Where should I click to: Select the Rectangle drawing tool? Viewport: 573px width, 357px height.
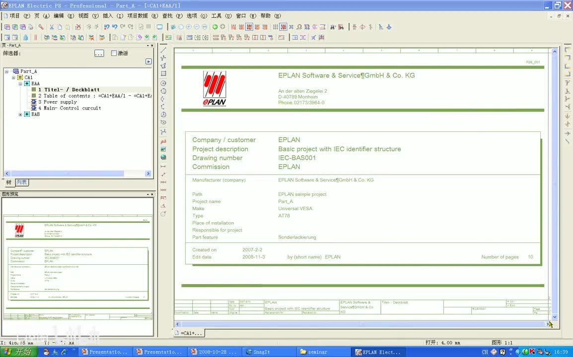pos(163,73)
